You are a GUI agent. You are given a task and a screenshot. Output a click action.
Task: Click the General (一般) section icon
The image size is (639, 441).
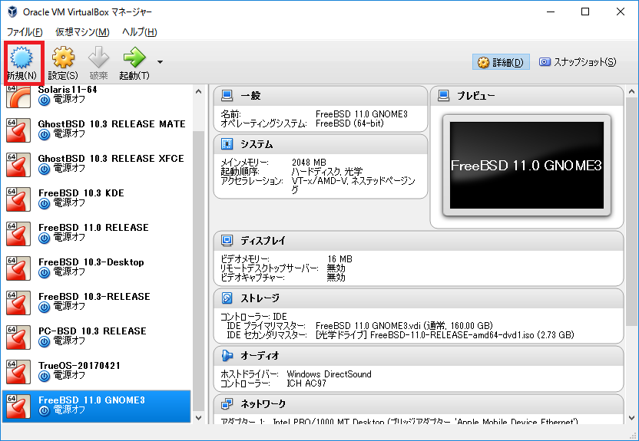(227, 96)
